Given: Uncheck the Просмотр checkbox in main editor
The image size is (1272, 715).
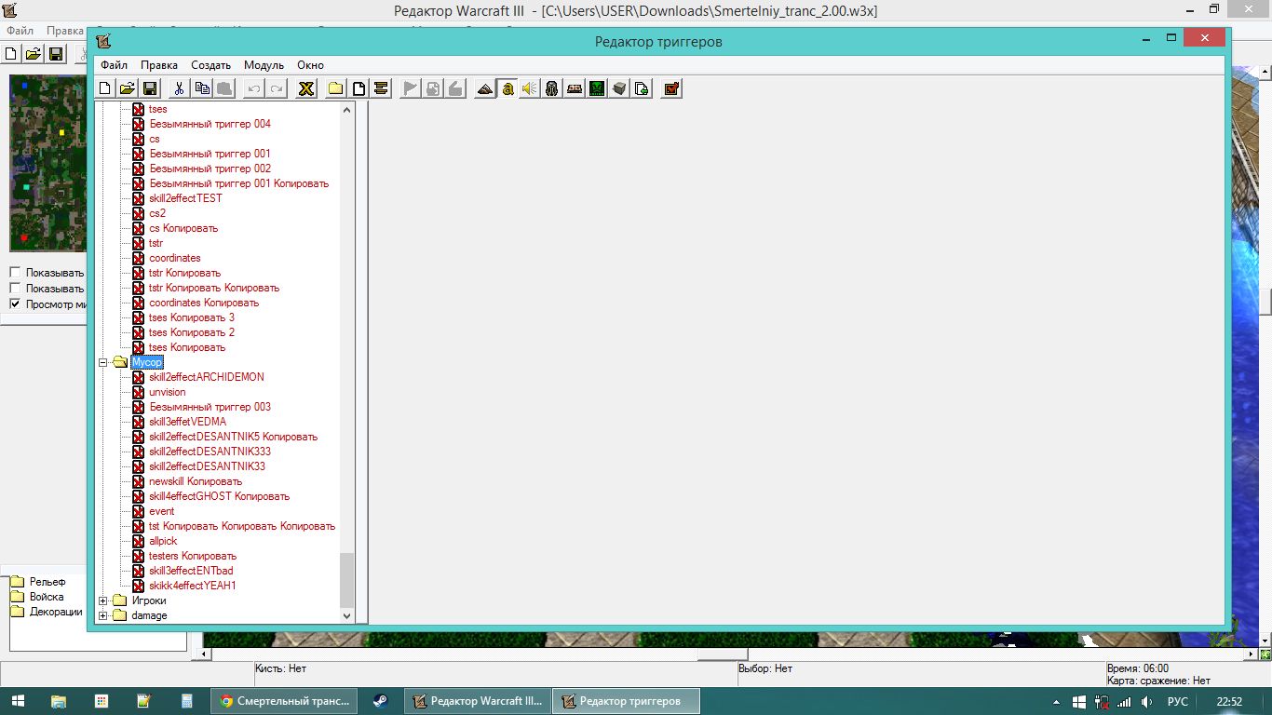Looking at the screenshot, I should (15, 304).
